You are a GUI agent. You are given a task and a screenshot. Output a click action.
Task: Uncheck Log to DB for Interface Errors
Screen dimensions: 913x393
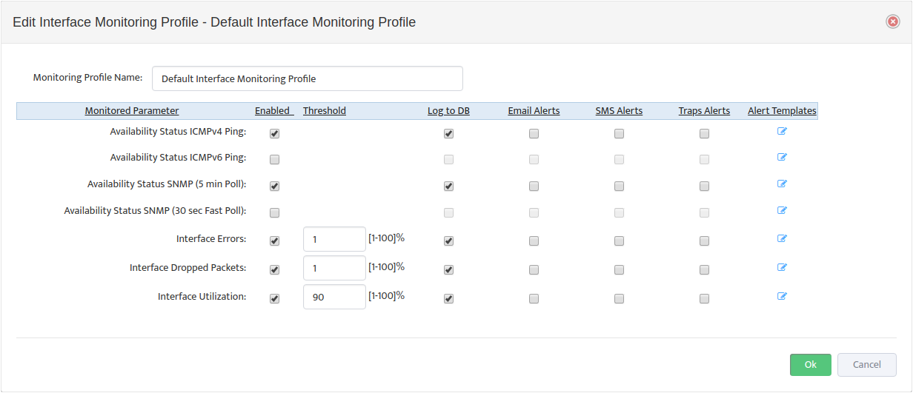click(448, 241)
